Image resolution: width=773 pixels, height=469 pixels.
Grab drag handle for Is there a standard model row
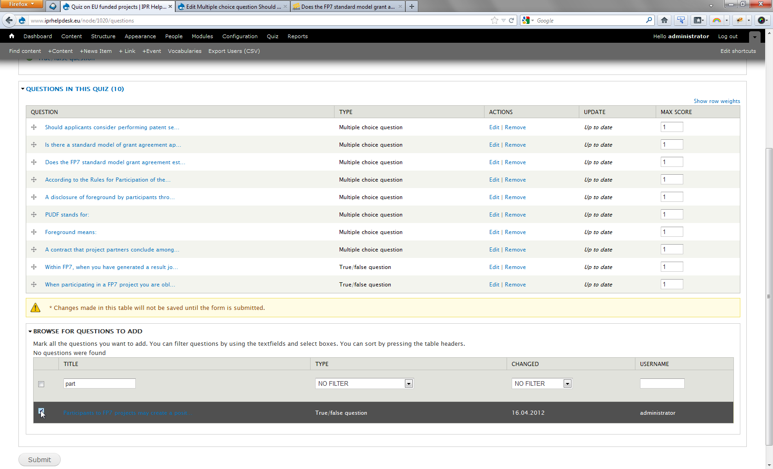(34, 145)
